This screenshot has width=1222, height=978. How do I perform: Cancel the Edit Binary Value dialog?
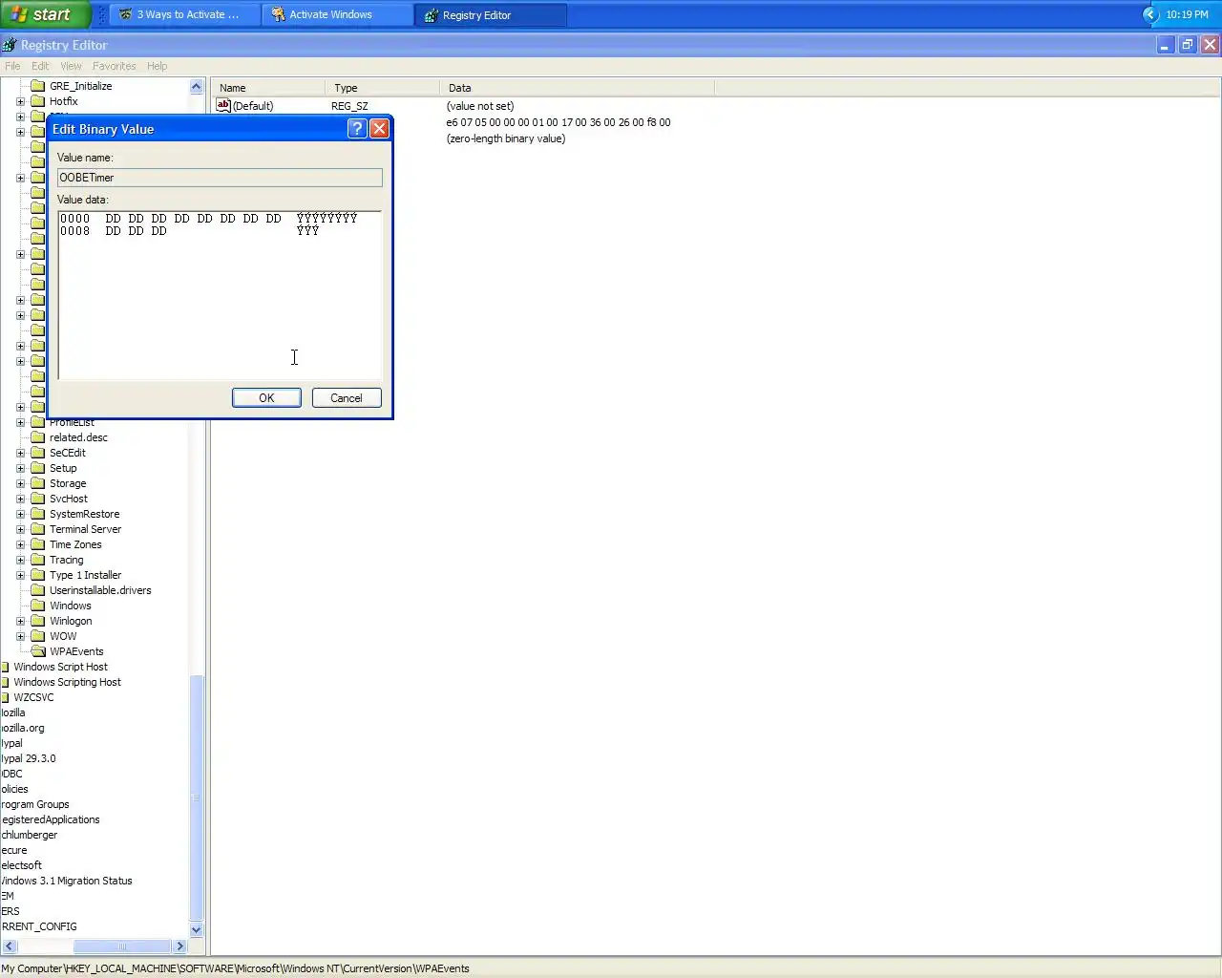tap(347, 398)
